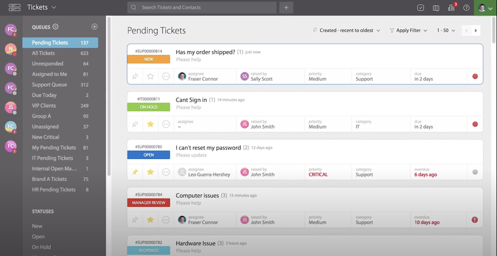Select the All Tickets queue

pos(60,53)
